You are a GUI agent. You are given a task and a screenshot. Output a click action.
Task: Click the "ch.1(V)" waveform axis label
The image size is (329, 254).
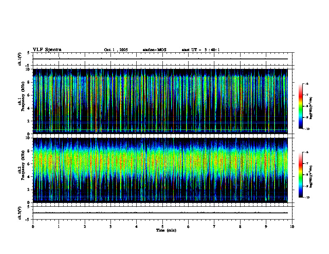click(x=20, y=59)
